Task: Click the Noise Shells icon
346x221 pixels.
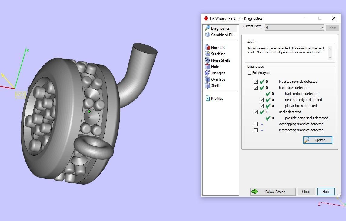Action: point(207,60)
